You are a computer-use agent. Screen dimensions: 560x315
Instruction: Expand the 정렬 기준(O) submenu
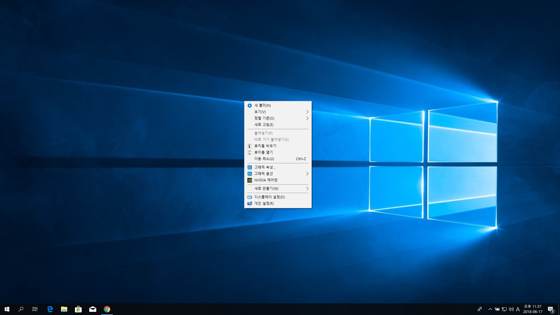coord(278,118)
